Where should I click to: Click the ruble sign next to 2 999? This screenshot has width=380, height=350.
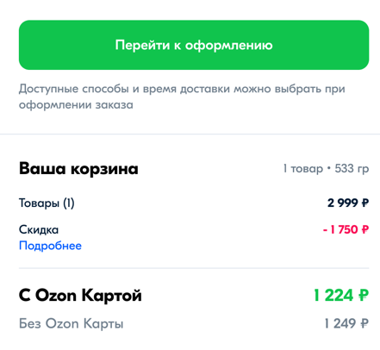tap(365, 203)
